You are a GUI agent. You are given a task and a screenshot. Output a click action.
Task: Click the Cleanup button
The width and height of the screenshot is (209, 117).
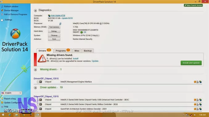point(54,35)
